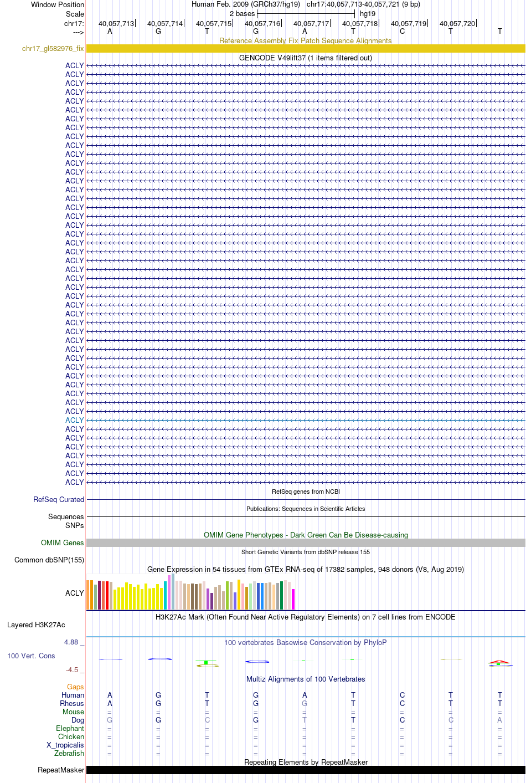Open the OMIM Gene Phenotypes track title
This screenshot has width=526, height=783.
(x=306, y=535)
